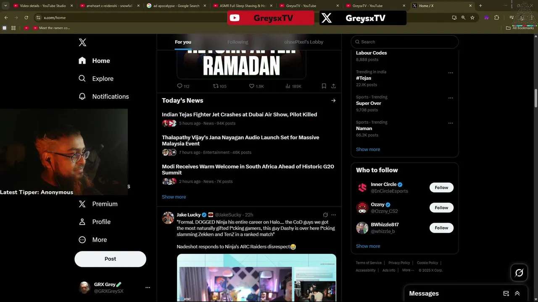Open Terms of Service link

tap(369, 263)
